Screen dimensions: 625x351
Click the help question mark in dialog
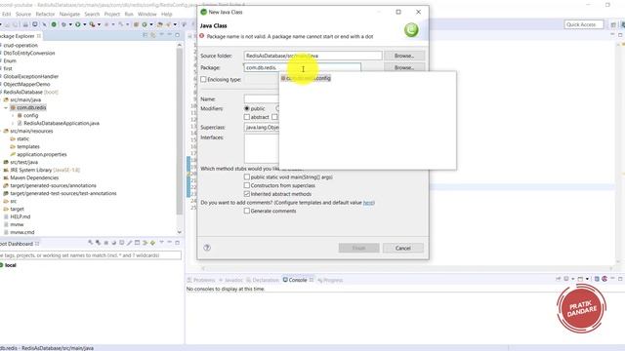(207, 248)
